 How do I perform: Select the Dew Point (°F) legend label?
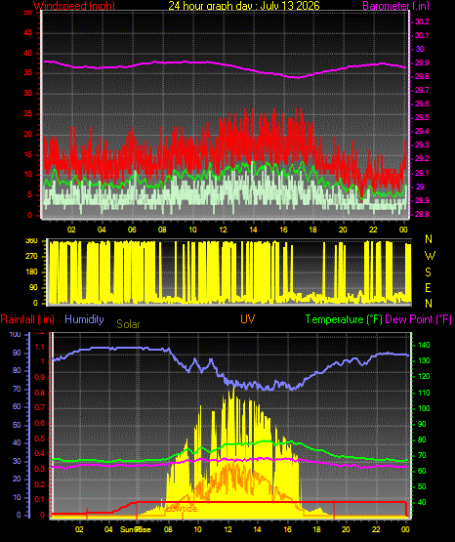[x=418, y=319]
